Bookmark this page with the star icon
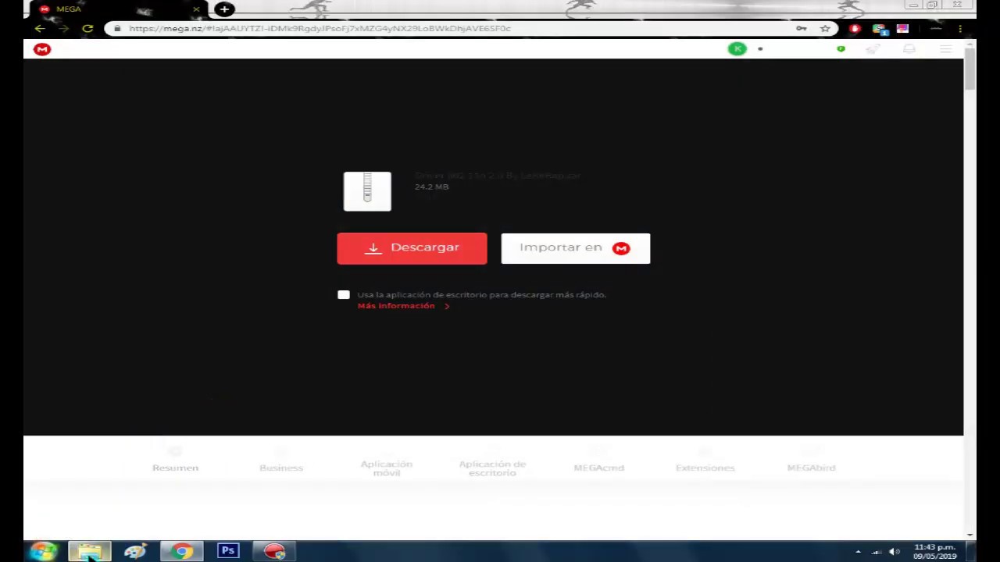This screenshot has height=562, width=1000. pyautogui.click(x=825, y=29)
